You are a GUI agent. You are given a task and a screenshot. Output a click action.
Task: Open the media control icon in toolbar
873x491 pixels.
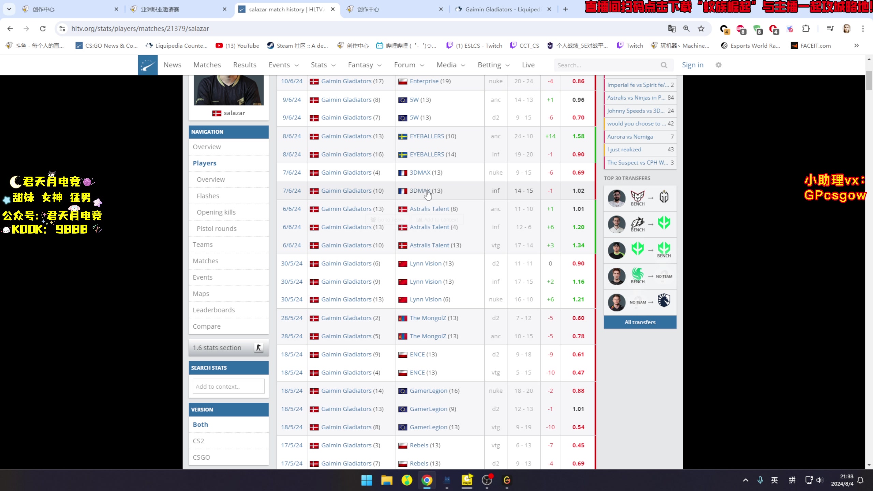(x=830, y=29)
